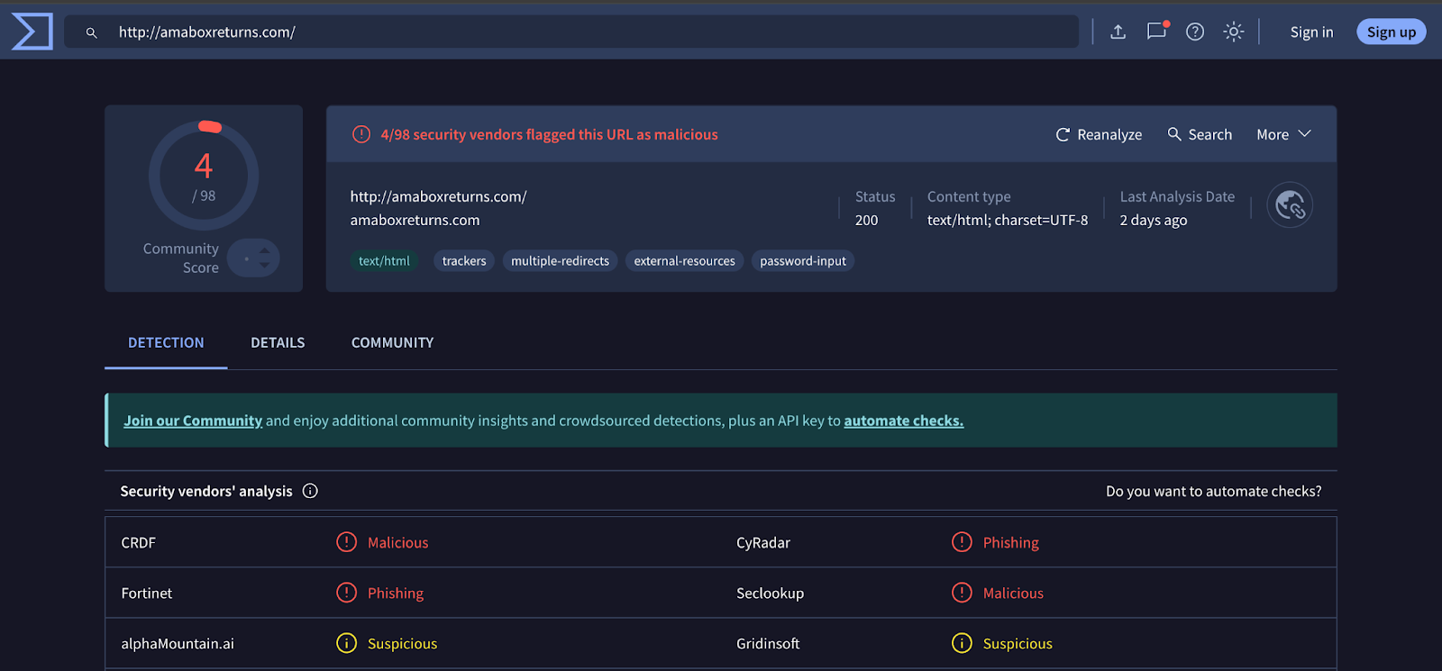Click the CyRadar Phishing alert icon
Image resolution: width=1442 pixels, height=671 pixels.
coord(962,542)
